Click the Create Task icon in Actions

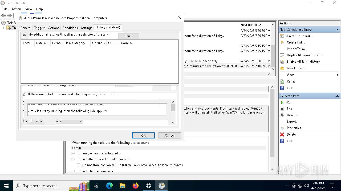(282, 42)
